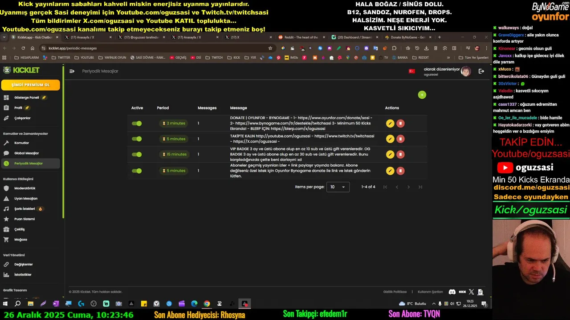Edit the Aboneler geçmiş yayınları message

(390, 171)
